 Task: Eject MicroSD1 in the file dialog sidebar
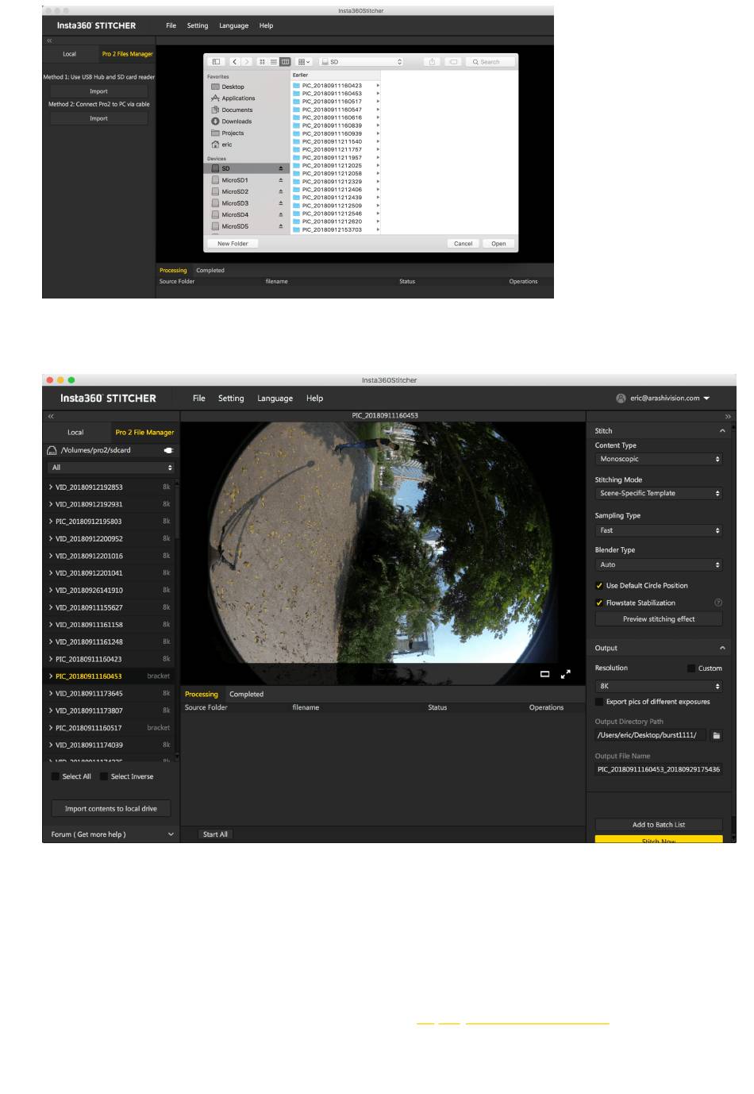[x=280, y=180]
